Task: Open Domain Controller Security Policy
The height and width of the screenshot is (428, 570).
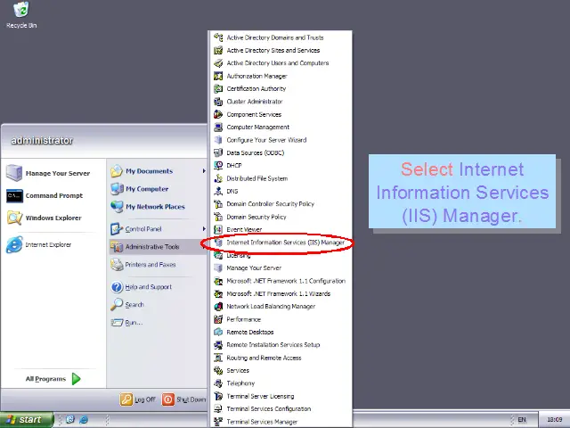Action: (x=280, y=204)
